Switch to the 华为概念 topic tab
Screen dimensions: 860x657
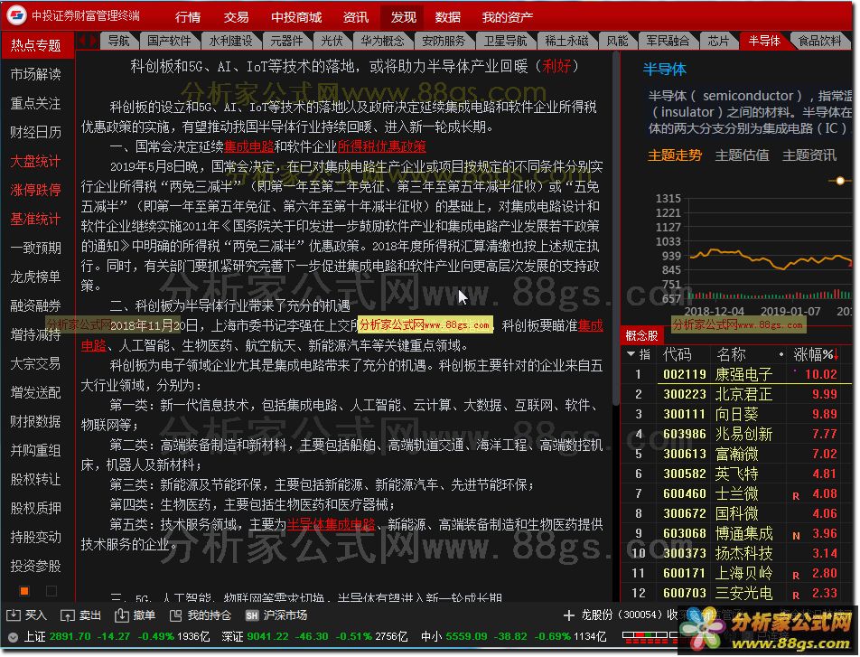[x=382, y=41]
